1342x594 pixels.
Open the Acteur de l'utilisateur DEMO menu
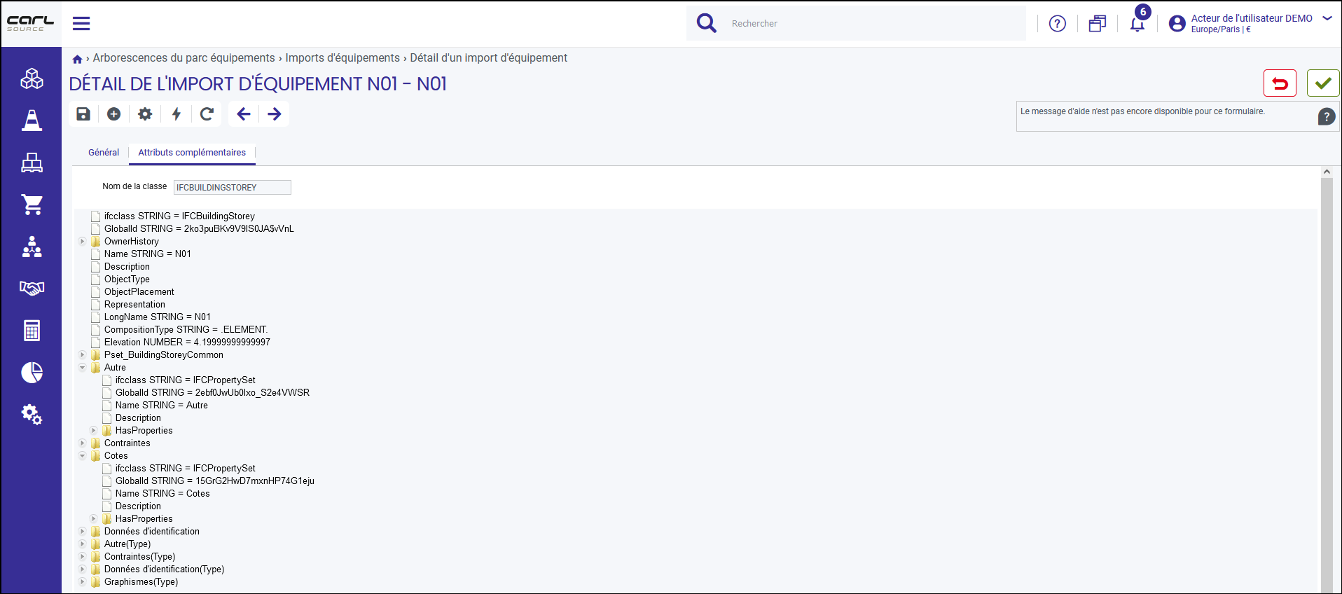tap(1251, 23)
